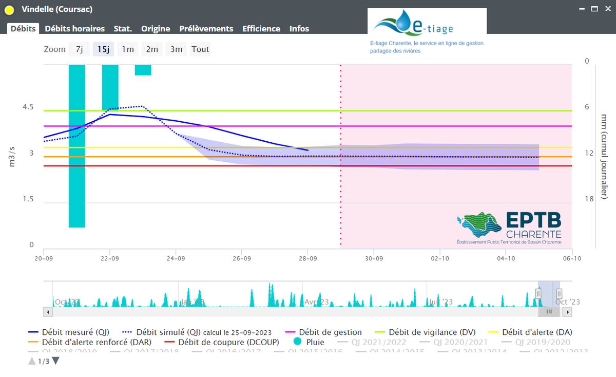Click the 'mm (cumul journalier)' axis title

604,157
